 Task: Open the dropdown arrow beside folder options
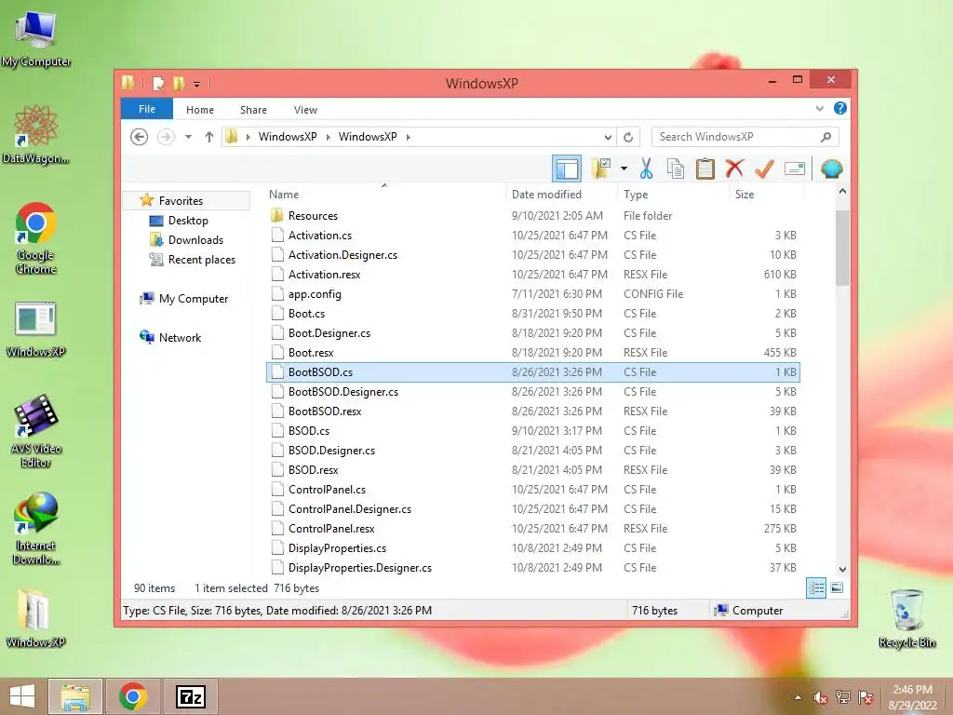[624, 169]
